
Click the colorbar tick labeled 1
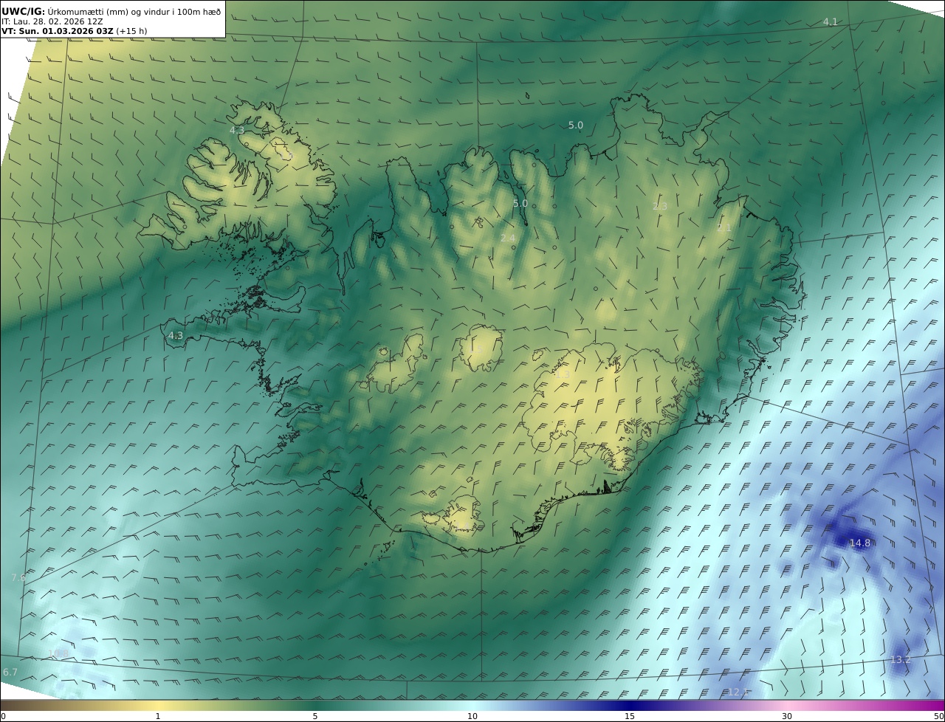click(158, 716)
